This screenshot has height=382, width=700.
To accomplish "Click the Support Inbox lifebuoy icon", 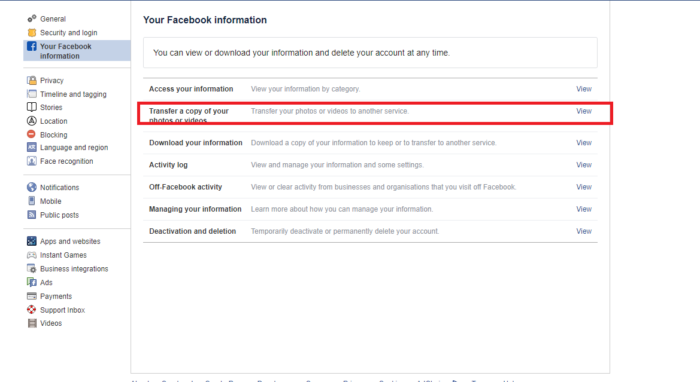I will [32, 310].
